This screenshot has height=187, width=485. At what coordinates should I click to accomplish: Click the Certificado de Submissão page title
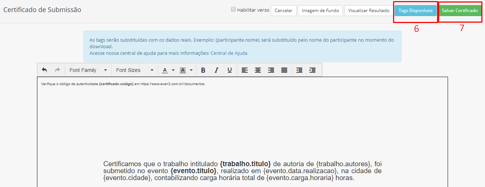42,10
